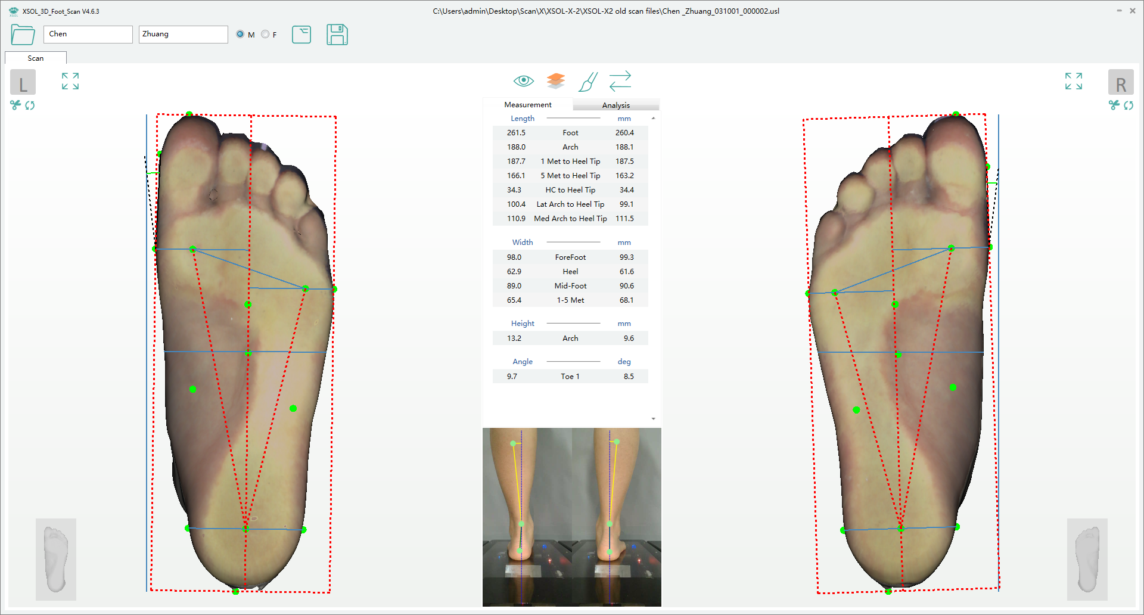1144x615 pixels.
Task: Switch to the Analysis tab
Action: (x=615, y=105)
